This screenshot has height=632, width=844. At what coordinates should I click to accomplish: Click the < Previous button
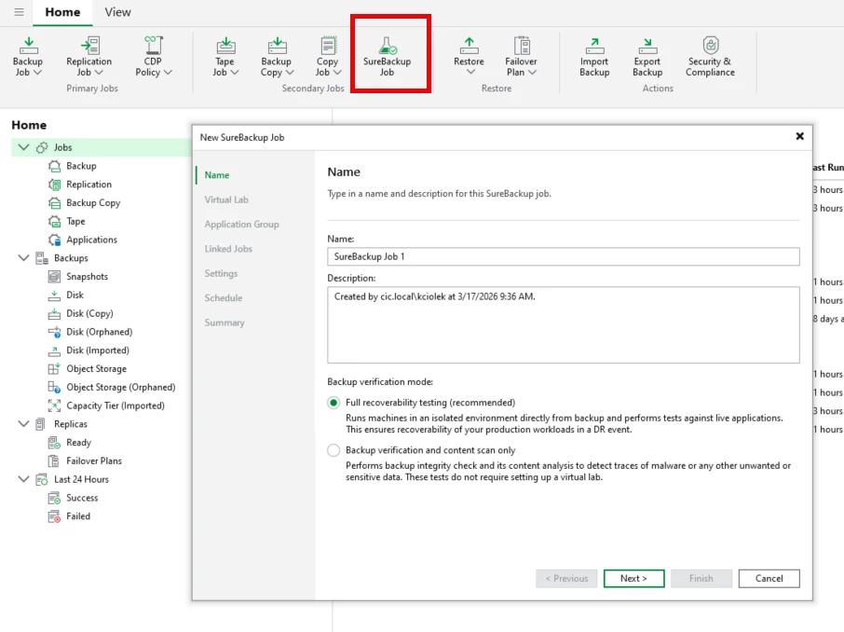point(566,578)
